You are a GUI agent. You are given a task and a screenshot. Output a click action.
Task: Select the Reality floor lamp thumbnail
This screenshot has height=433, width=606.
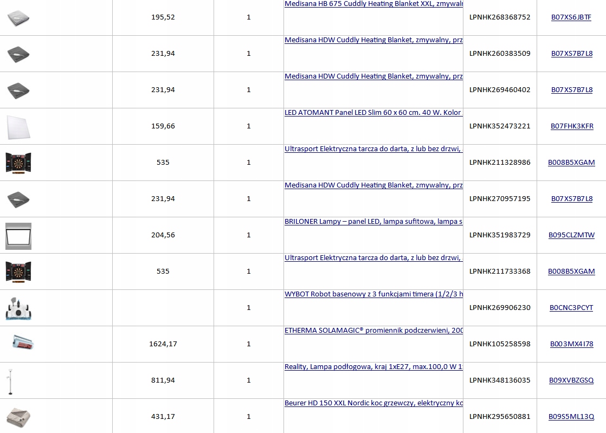click(9, 381)
